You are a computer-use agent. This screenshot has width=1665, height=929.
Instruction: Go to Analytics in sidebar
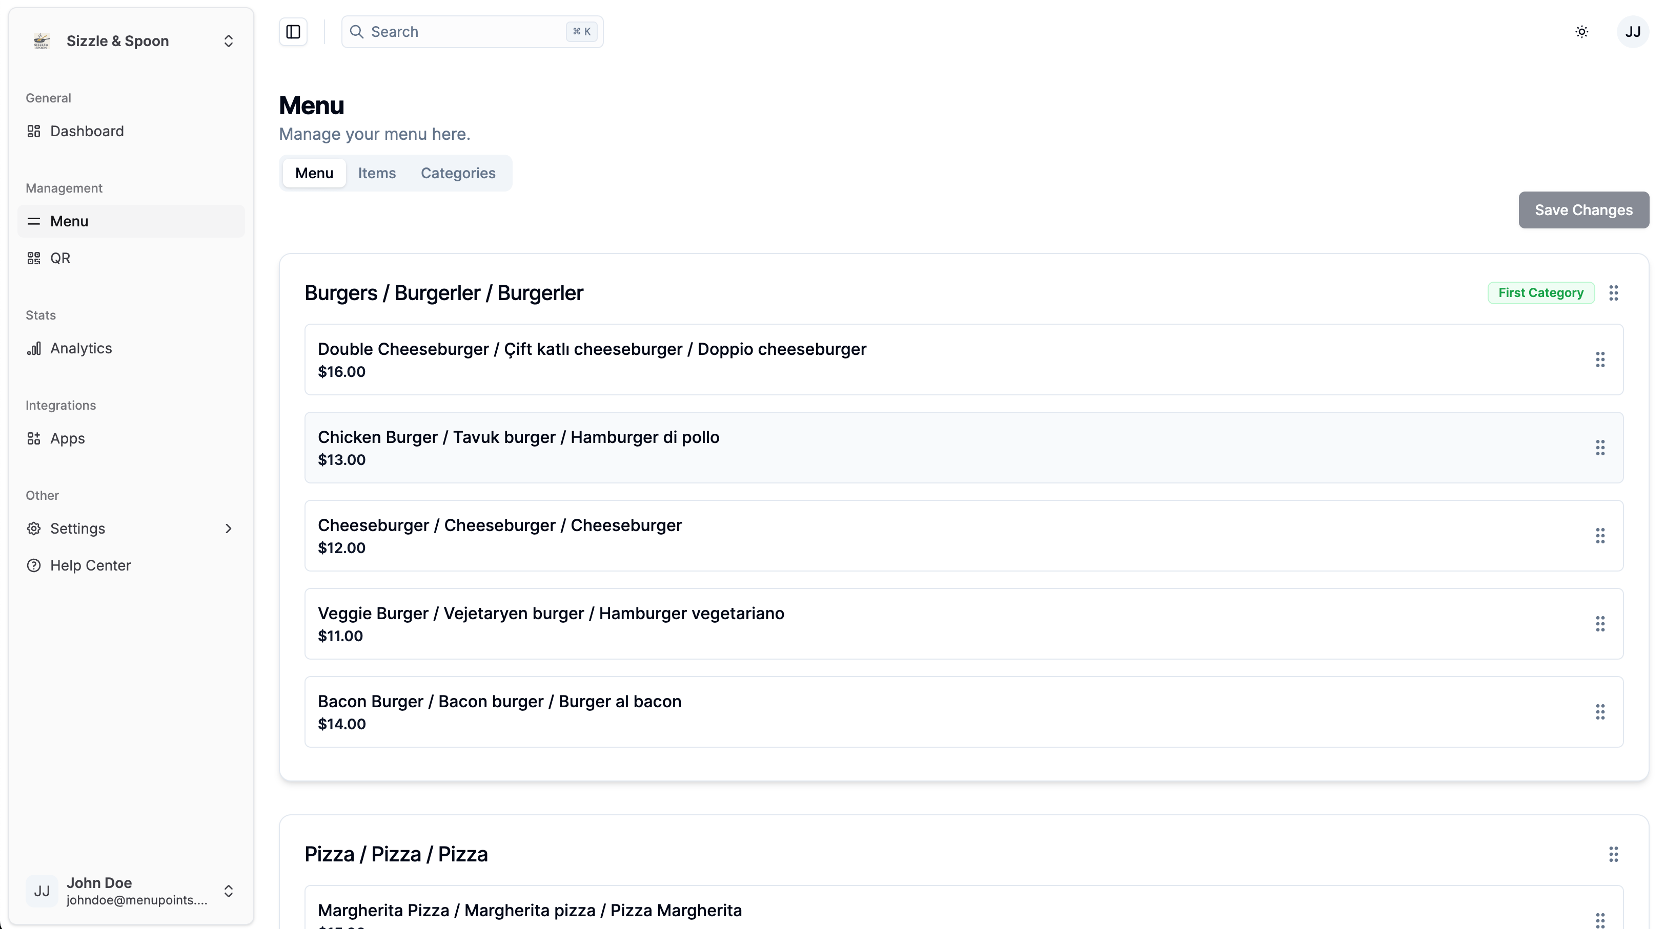coord(81,349)
